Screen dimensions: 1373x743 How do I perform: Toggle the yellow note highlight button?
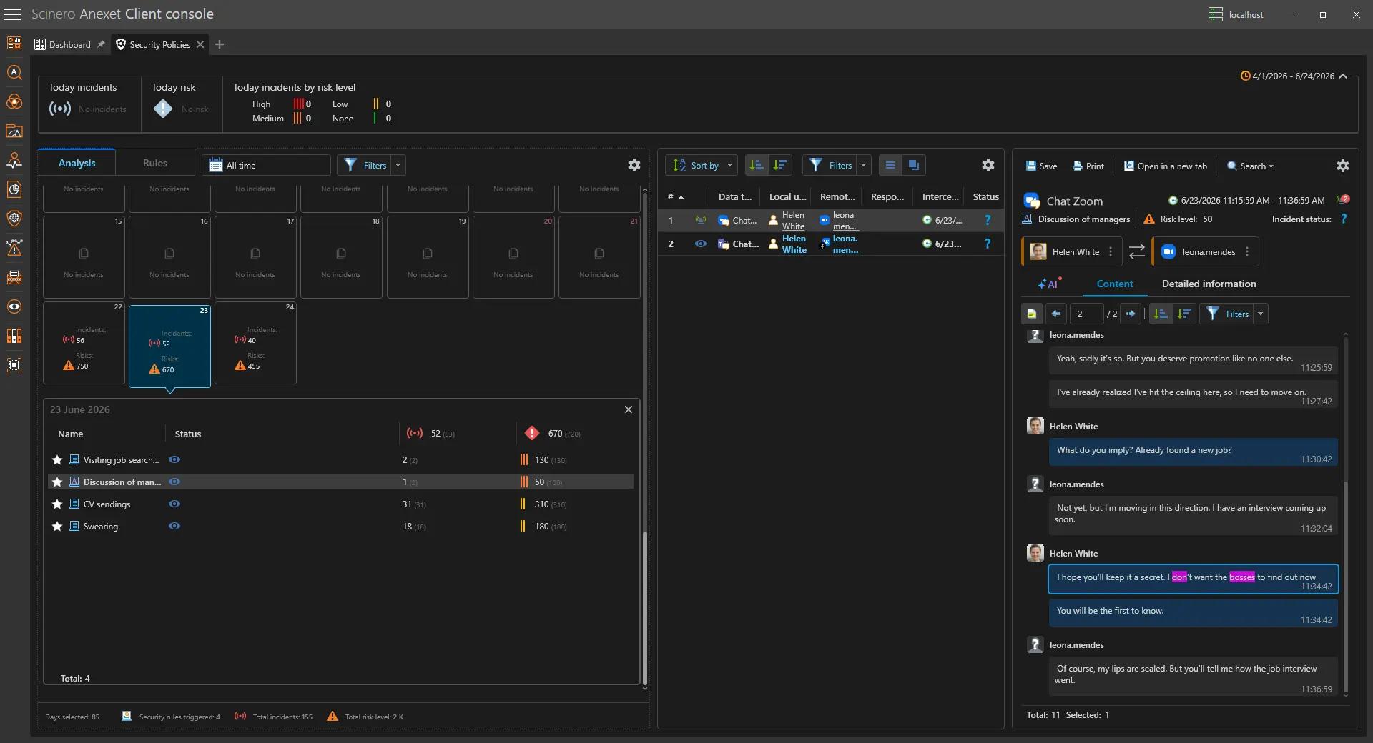1032,314
